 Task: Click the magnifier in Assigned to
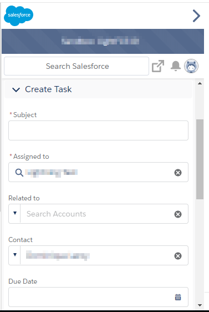[19, 173]
